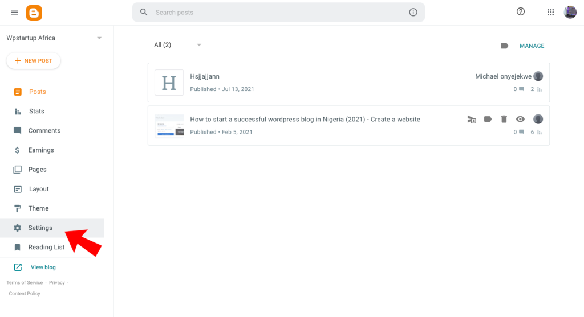This screenshot has width=584, height=317.
Task: Open the Hsjjajjann post thumbnail
Action: pos(169,83)
